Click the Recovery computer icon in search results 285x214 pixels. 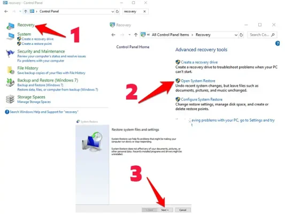click(x=10, y=26)
